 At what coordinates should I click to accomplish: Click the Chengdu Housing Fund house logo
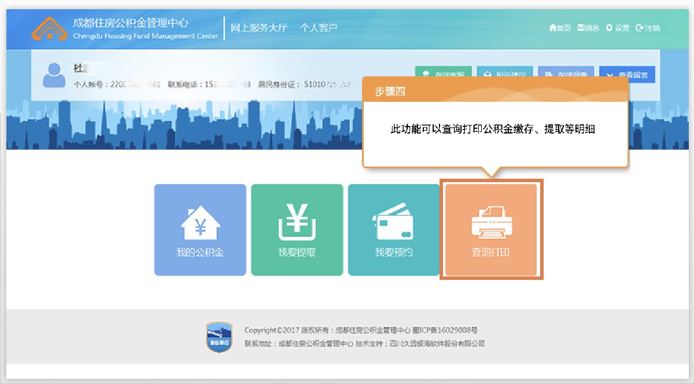coord(49,28)
